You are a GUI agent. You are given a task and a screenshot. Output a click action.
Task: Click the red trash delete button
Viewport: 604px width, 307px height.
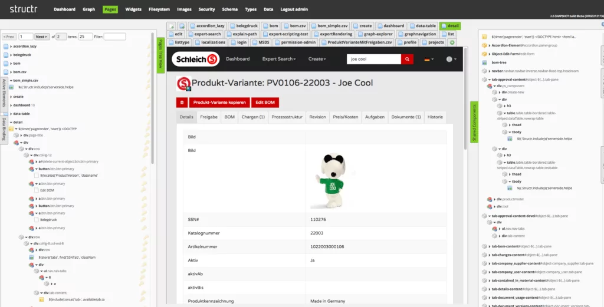tap(182, 103)
